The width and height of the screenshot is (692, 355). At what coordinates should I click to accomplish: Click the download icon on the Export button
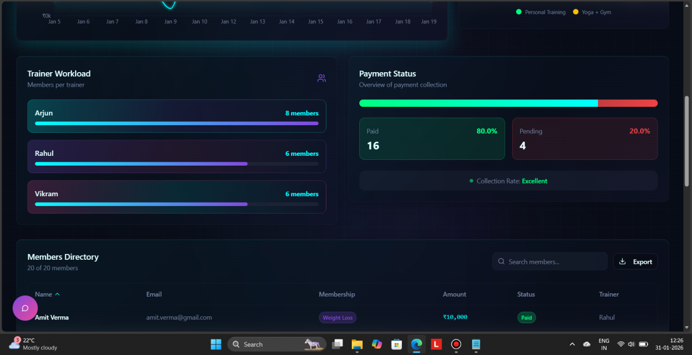click(x=622, y=261)
